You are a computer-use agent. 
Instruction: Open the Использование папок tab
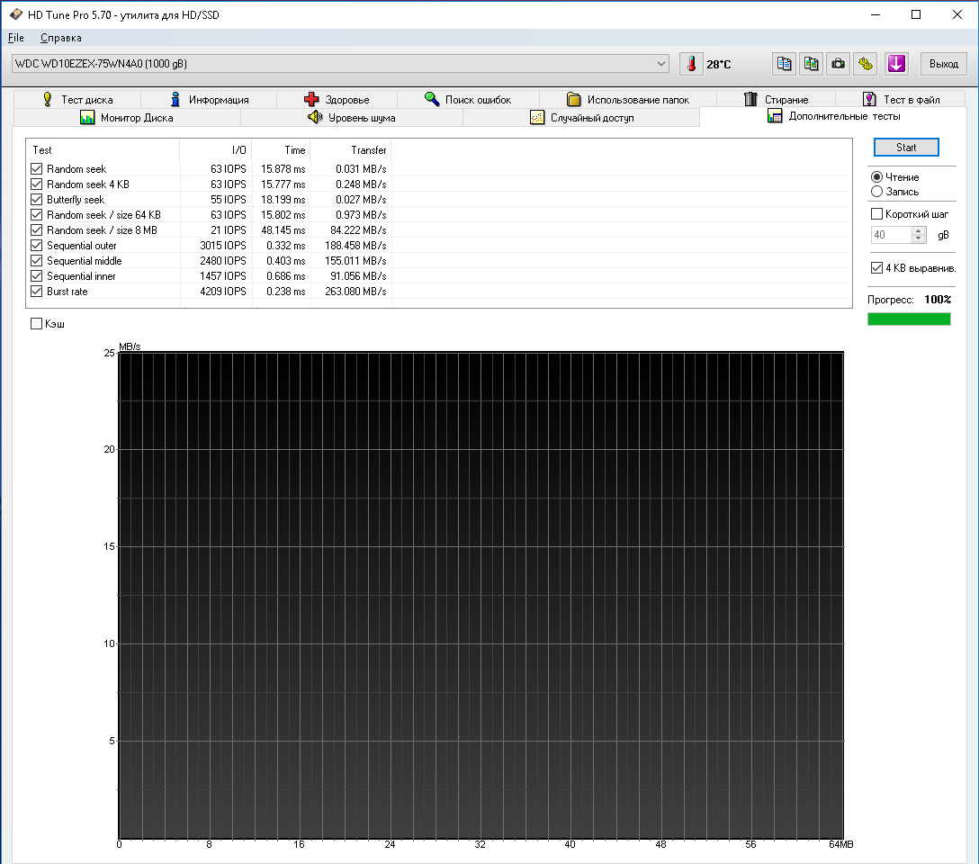click(x=628, y=99)
